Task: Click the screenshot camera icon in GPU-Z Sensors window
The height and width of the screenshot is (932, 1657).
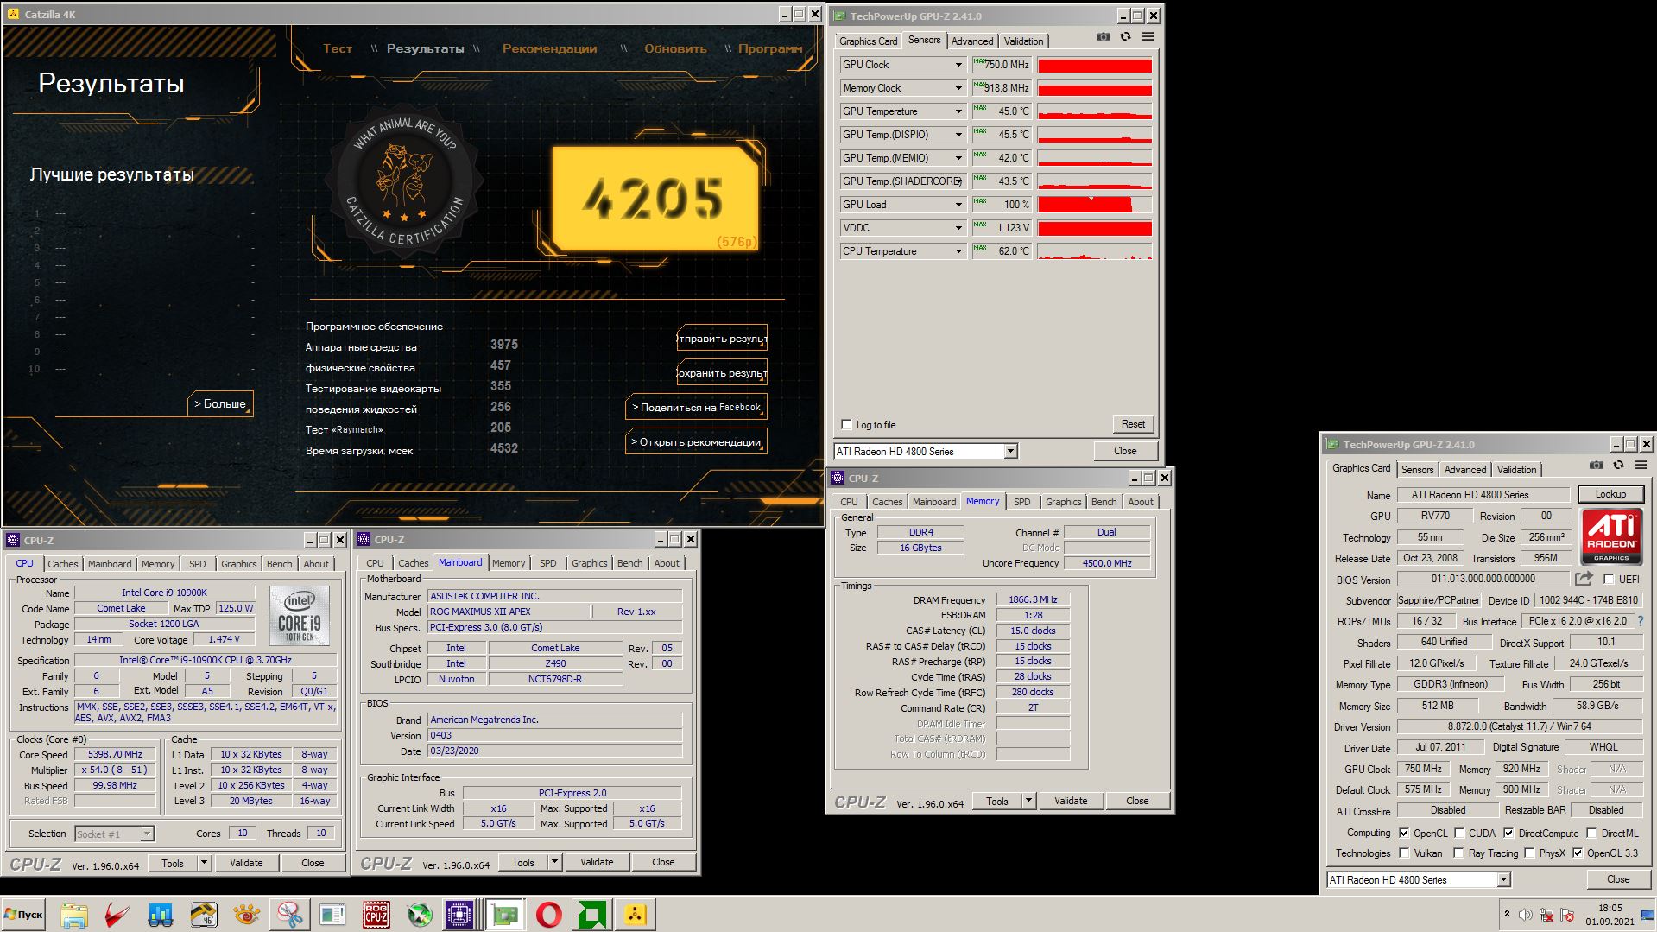Action: pyautogui.click(x=1104, y=37)
